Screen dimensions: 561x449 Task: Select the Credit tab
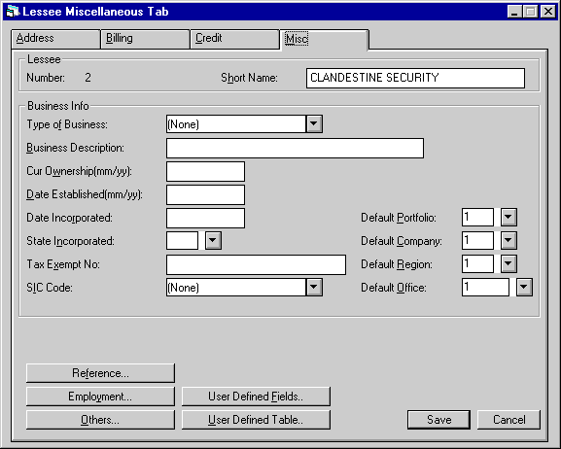coord(234,39)
